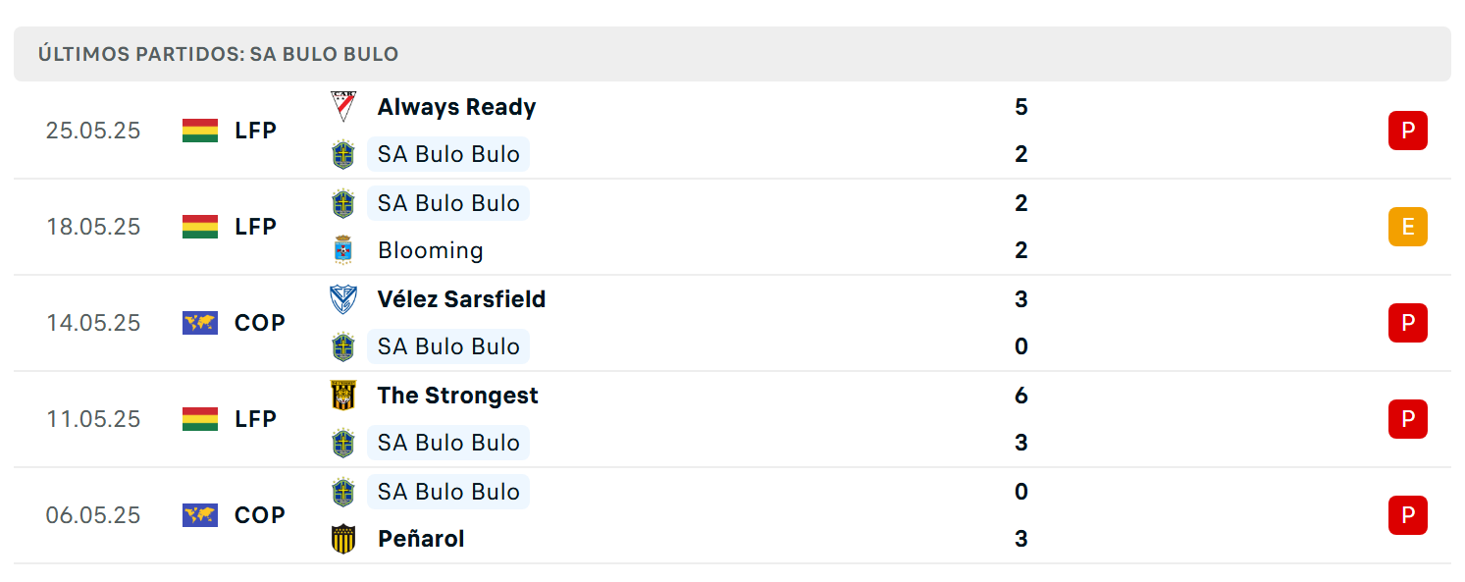This screenshot has height=582, width=1465.
Task: Click red P result badge for Always Ready match
Action: point(1407,131)
